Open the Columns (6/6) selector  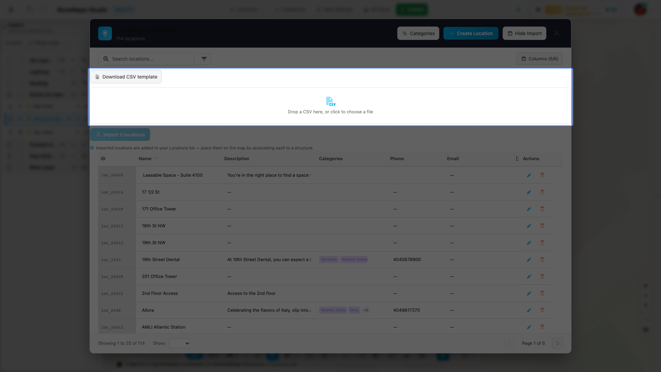coord(539,59)
